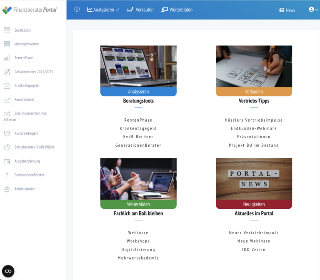Viewport: 320px width, 280px height.
Task: Open Projekt BU Im Bestand link
Action: (254, 145)
